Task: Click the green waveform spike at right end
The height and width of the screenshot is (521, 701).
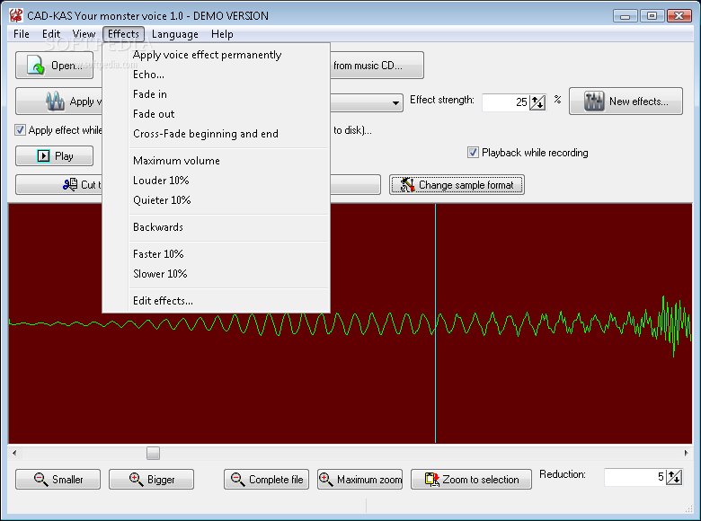Action: (674, 326)
